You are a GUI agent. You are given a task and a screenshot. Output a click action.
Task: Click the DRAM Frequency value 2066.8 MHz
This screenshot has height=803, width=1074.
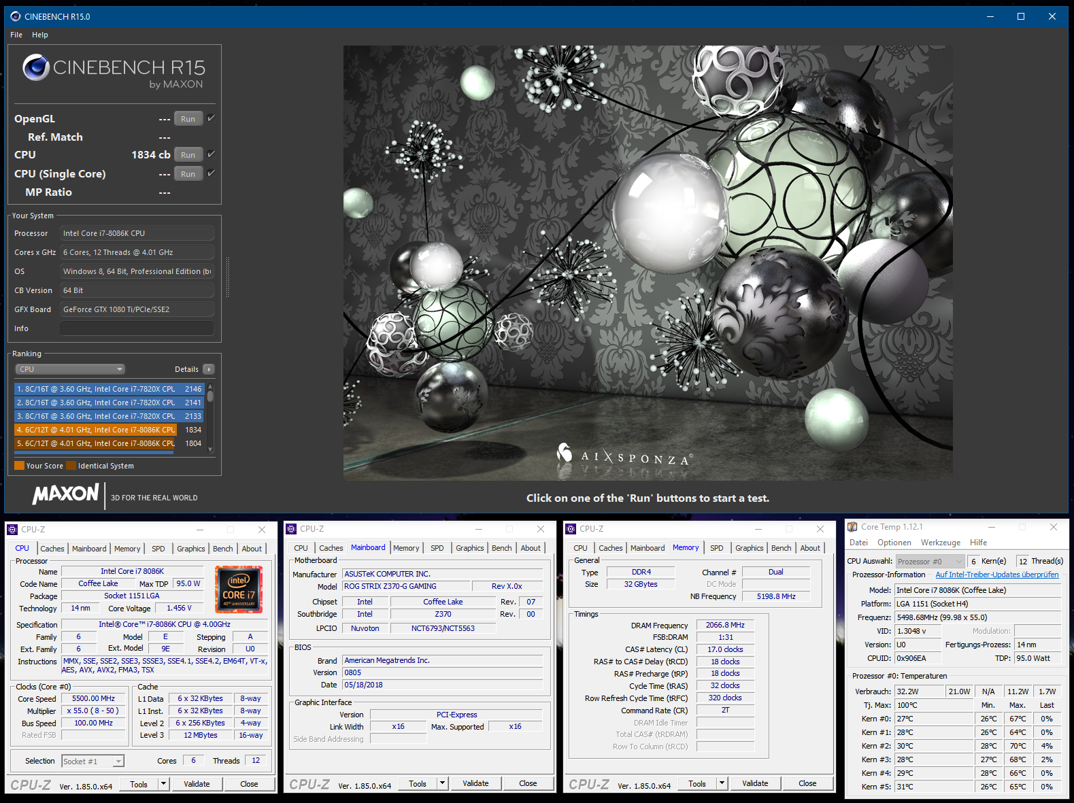point(725,625)
